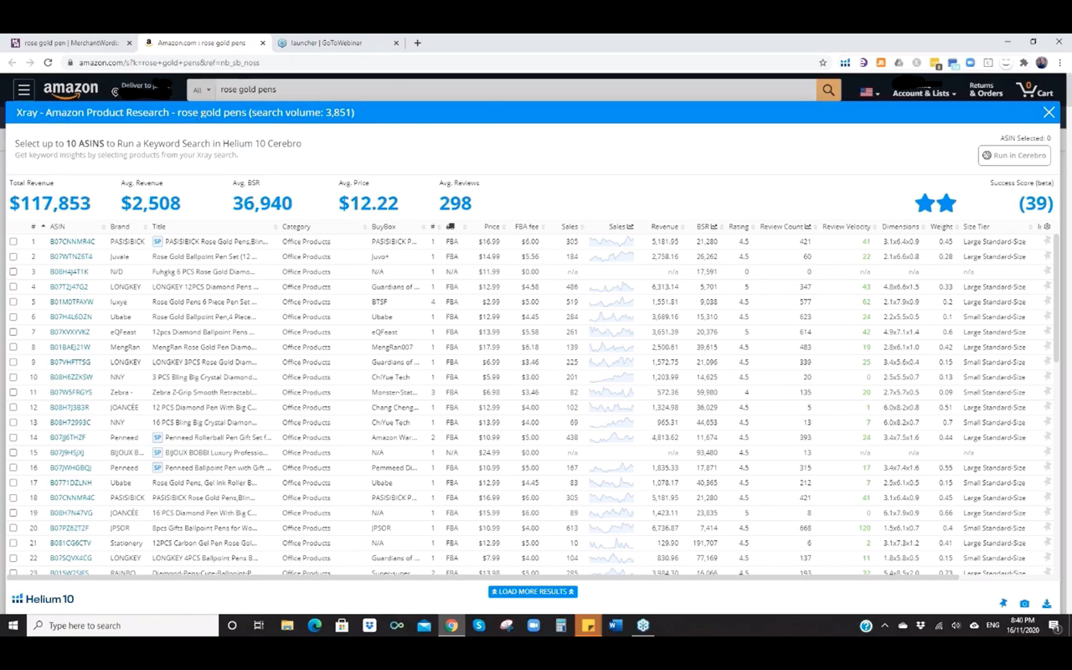1072x670 pixels.
Task: Open the Amazon hamburger menu
Action: pos(24,90)
